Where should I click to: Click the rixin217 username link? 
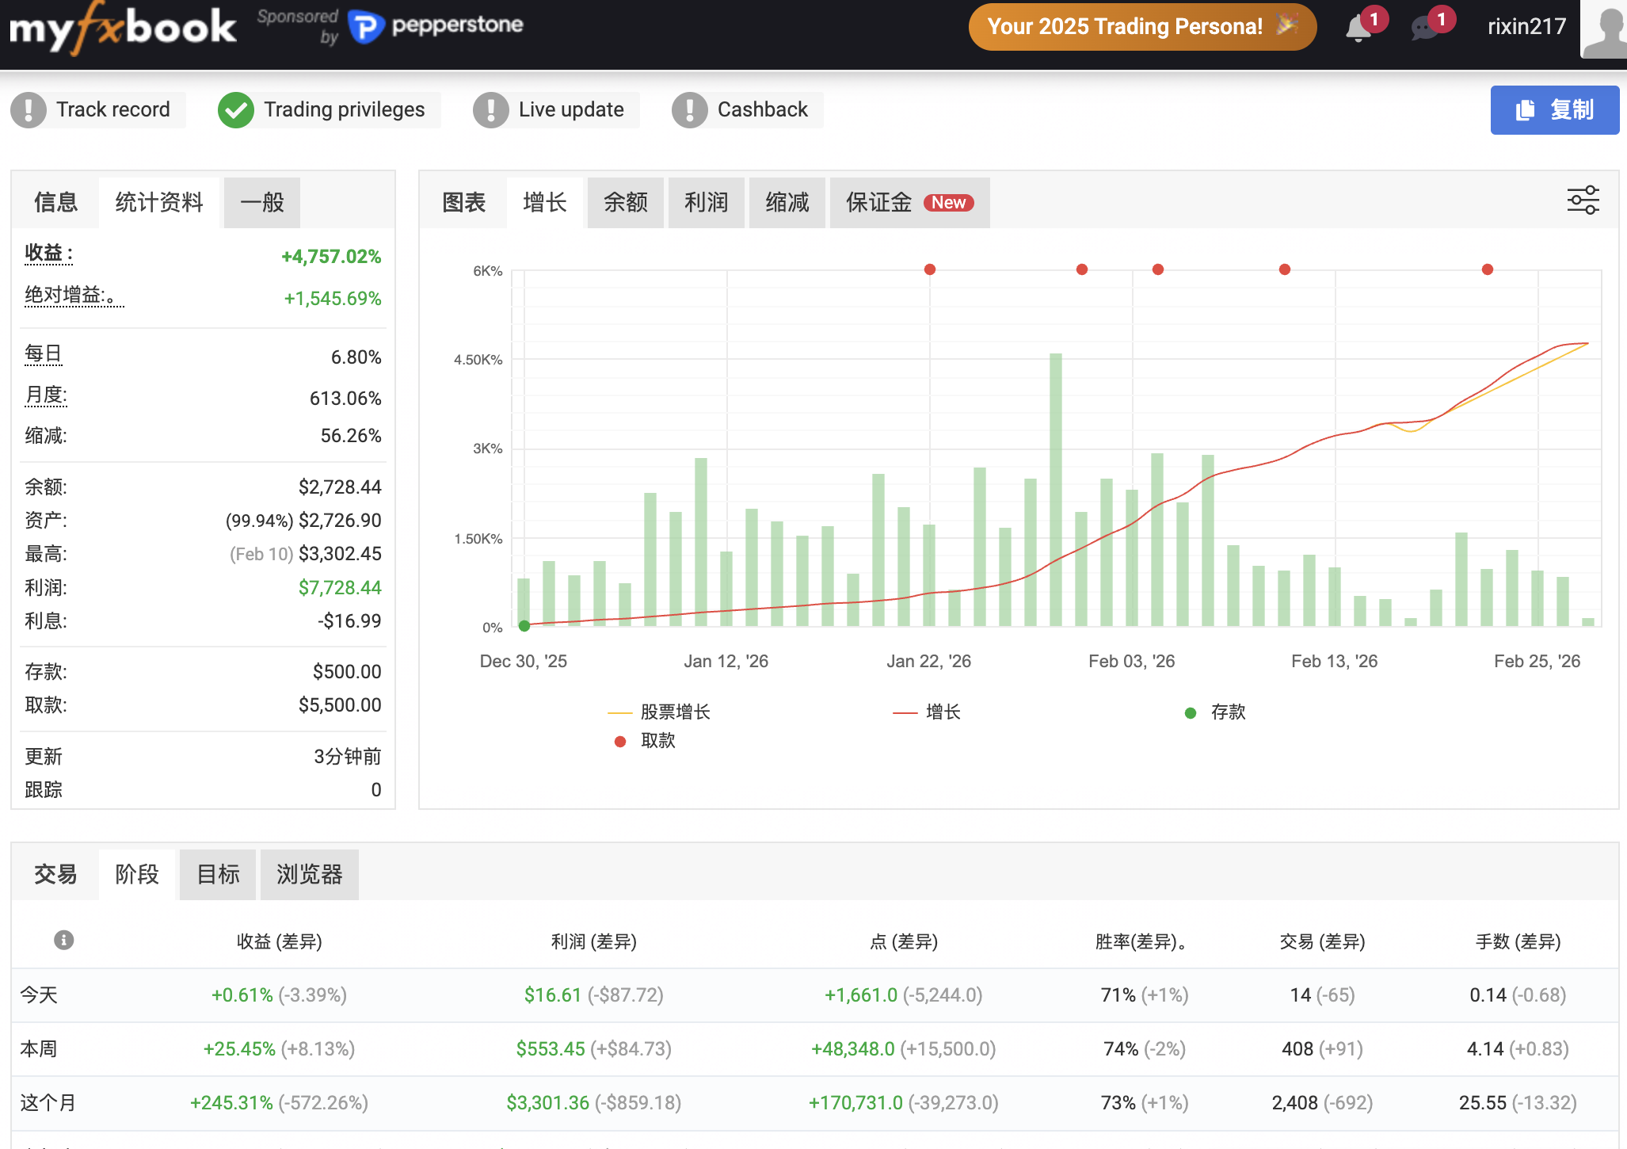point(1526,27)
